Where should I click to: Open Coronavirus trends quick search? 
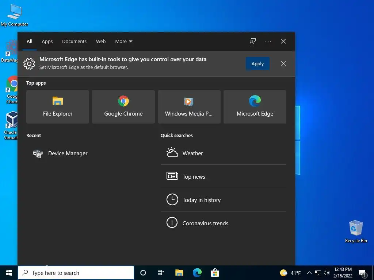tap(223, 223)
